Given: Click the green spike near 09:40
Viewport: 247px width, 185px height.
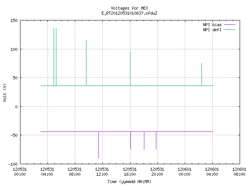Looking at the screenshot, I should (x=86, y=63).
